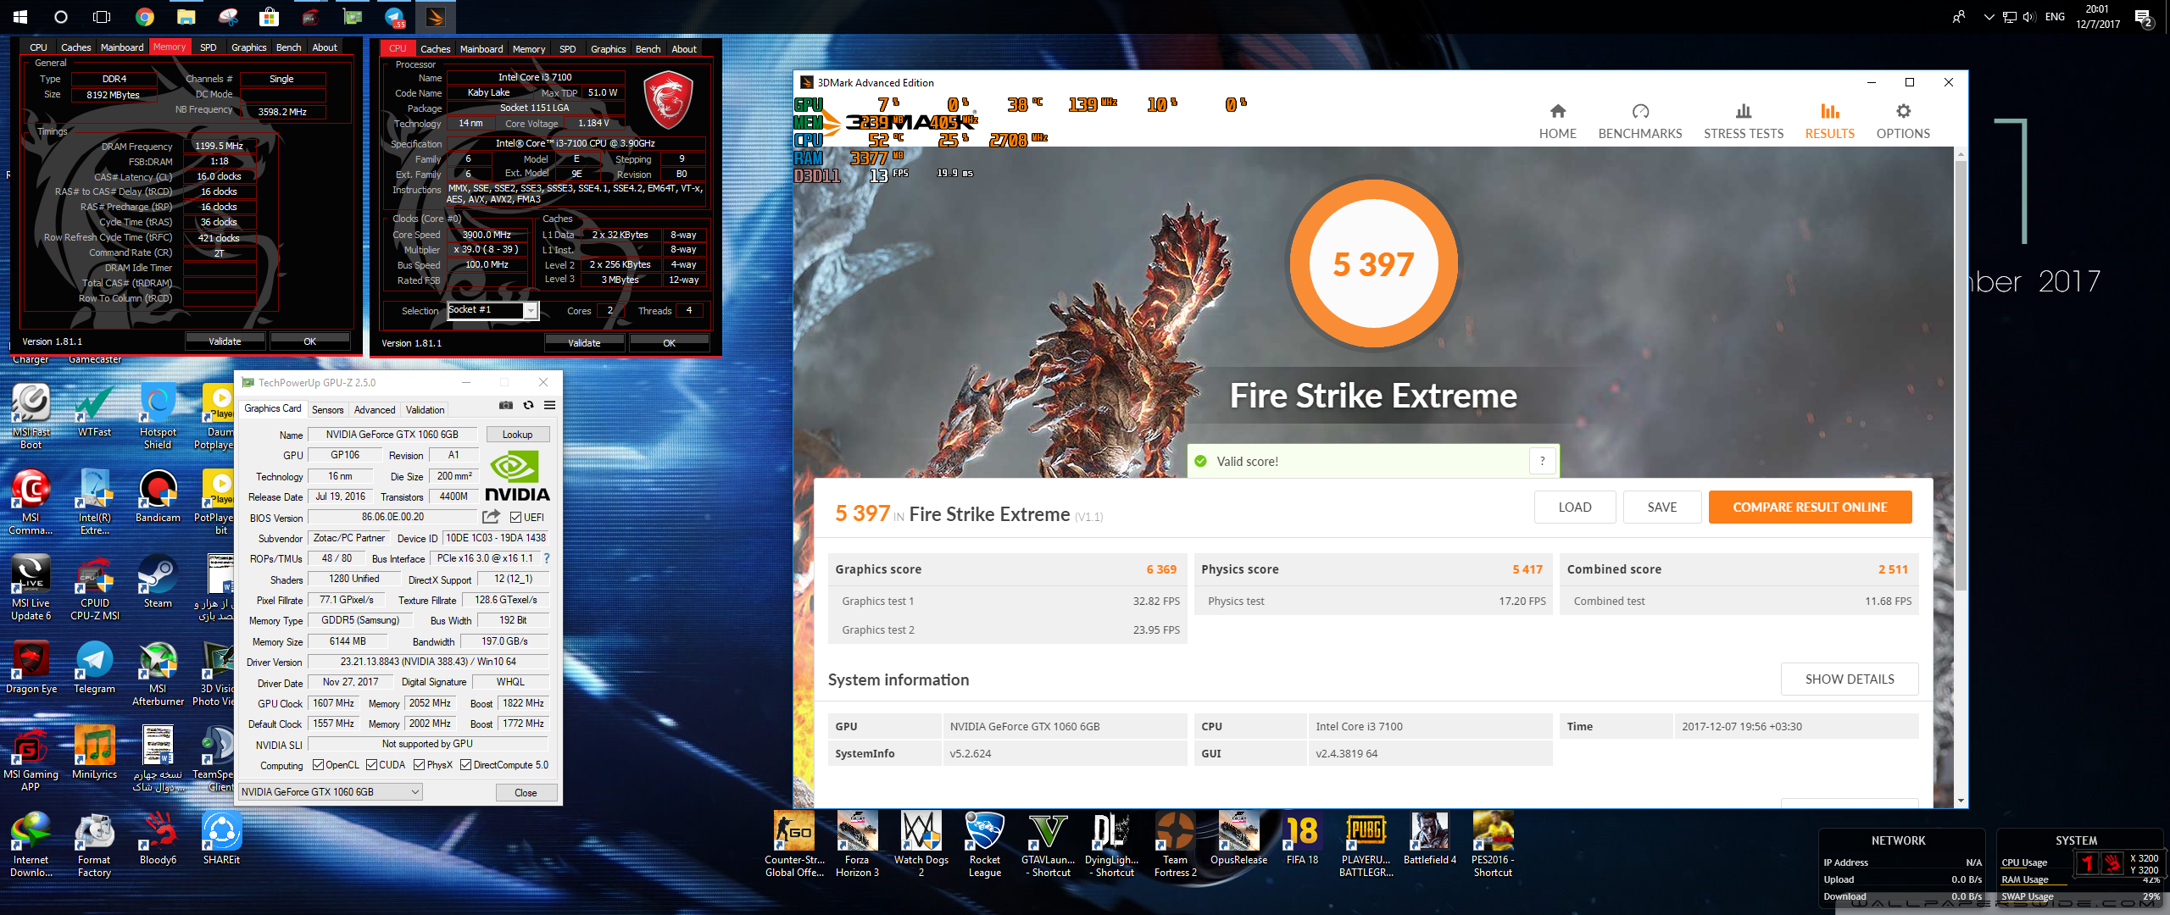Expand the hidden system tray icons chevron

[1989, 17]
